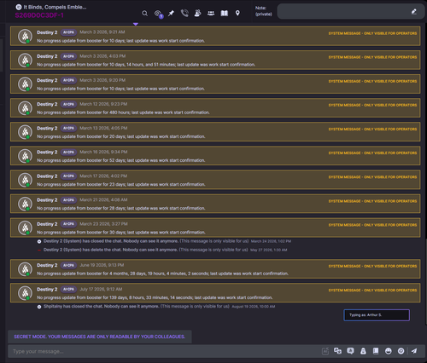Click the private Note input field
The height and width of the screenshot is (363, 427).
coord(351,11)
